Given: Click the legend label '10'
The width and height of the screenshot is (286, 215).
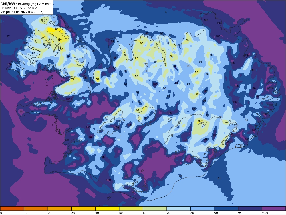Looking at the screenshot, I should (x=26, y=213).
